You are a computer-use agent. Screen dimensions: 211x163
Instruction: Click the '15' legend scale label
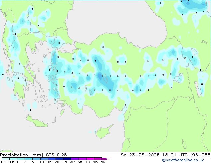click(49, 162)
